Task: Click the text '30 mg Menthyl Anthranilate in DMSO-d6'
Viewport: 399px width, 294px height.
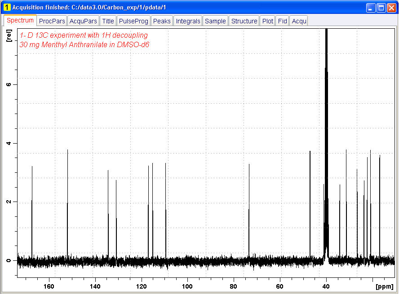Action: (84, 45)
